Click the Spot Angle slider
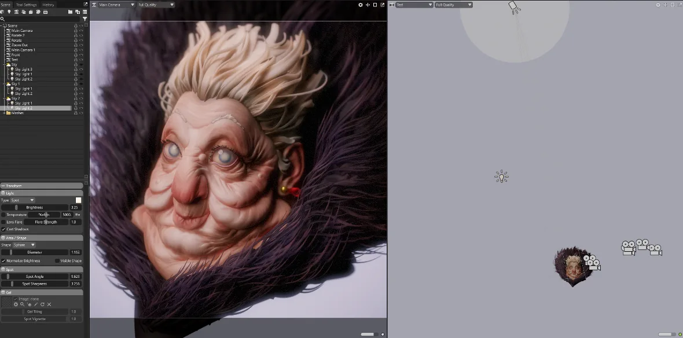The height and width of the screenshot is (338, 683). pos(34,277)
